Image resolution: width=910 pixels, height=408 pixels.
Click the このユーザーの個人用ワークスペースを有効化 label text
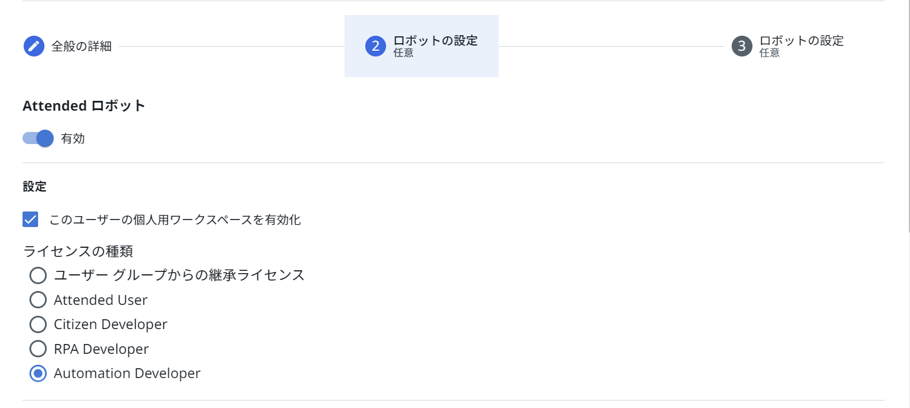[x=175, y=220]
